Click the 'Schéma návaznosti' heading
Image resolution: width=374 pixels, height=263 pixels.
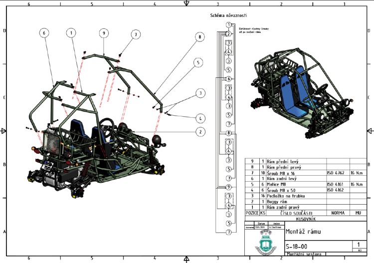[x=228, y=16]
